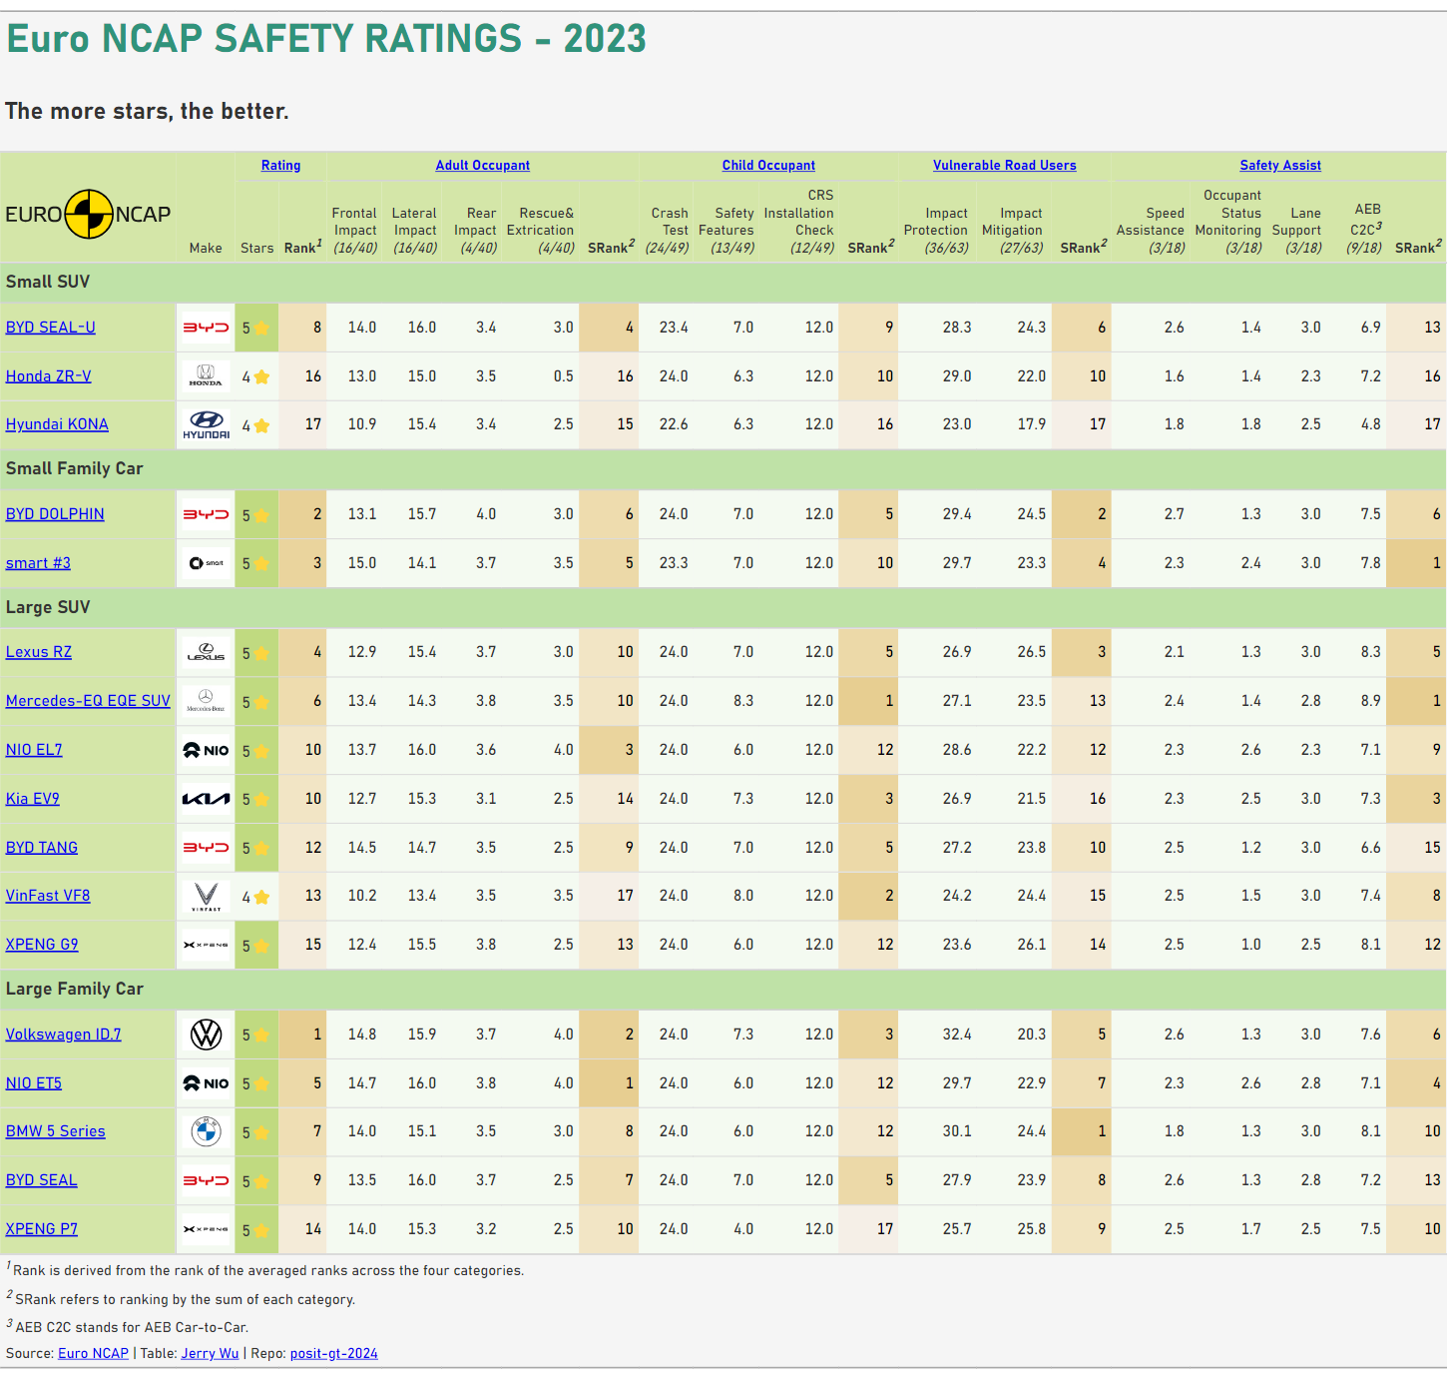
Task: Click the Small Family Car group heading
Action: coord(75,468)
